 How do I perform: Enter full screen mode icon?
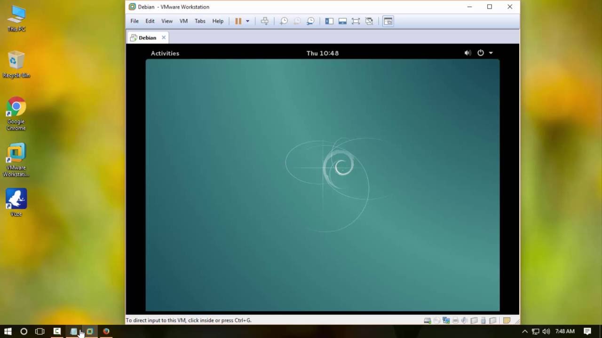pos(356,21)
